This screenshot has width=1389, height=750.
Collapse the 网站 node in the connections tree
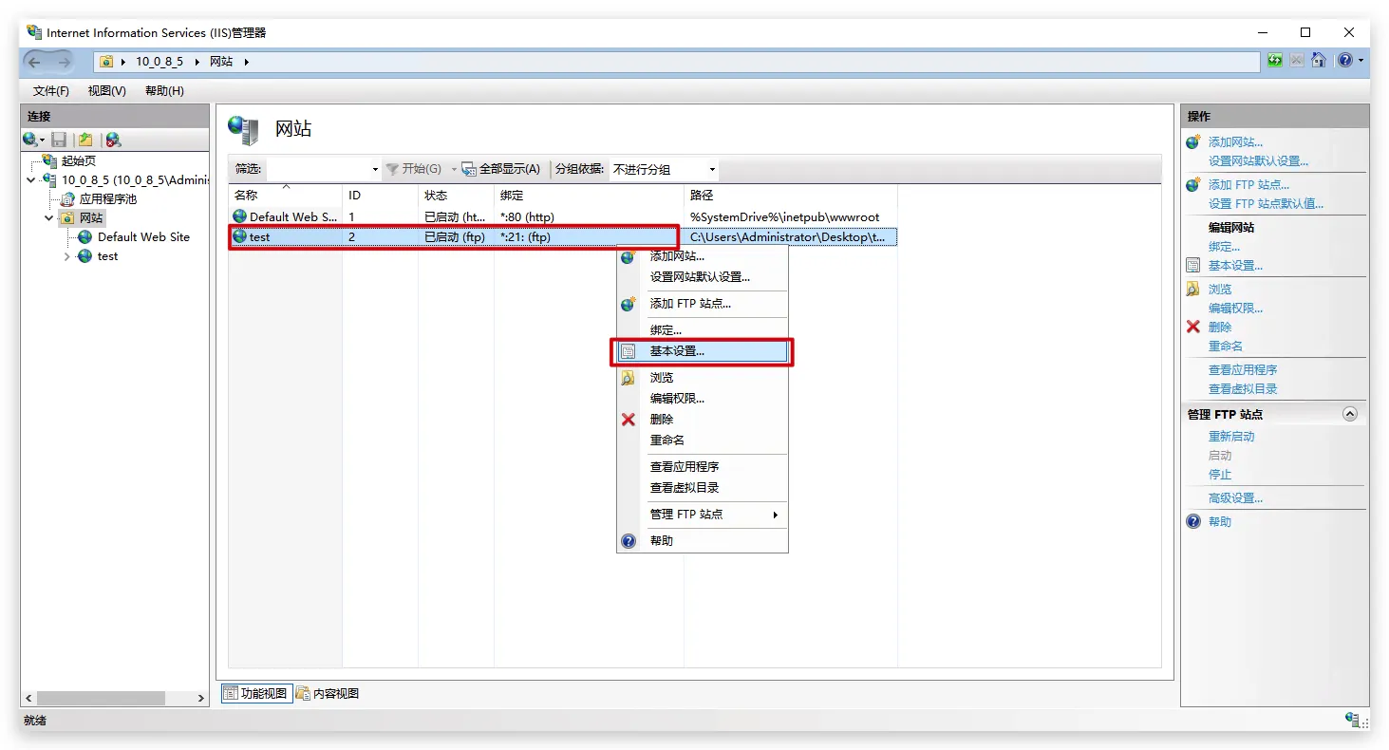(49, 218)
